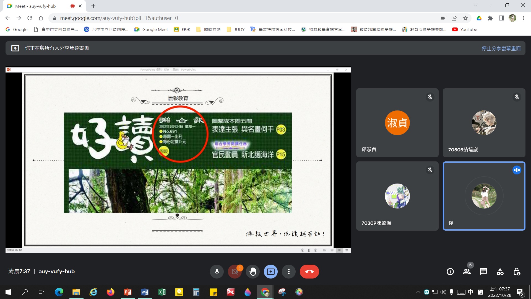Open the activities shapes icon
Screen dimensions: 531x299
point(500,272)
